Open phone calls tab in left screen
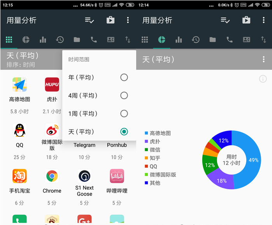Image resolution: width=272 pixels, height=225 pixels. click(x=94, y=40)
